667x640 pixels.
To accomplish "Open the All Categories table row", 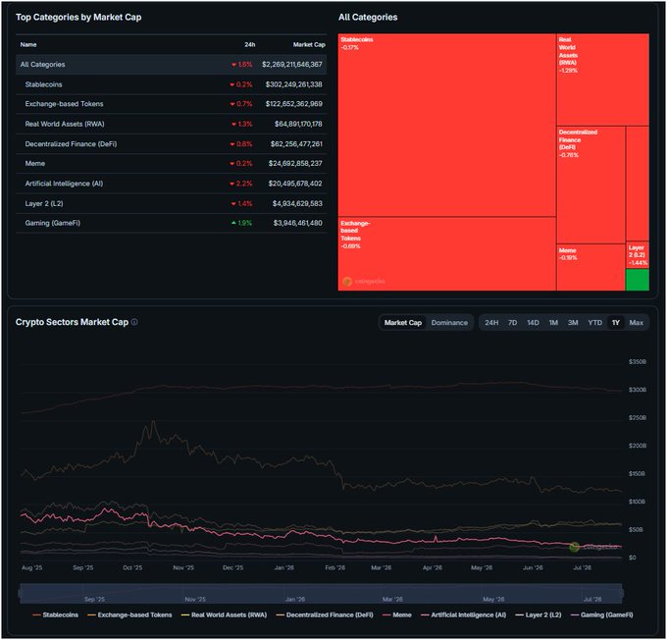I will 171,65.
